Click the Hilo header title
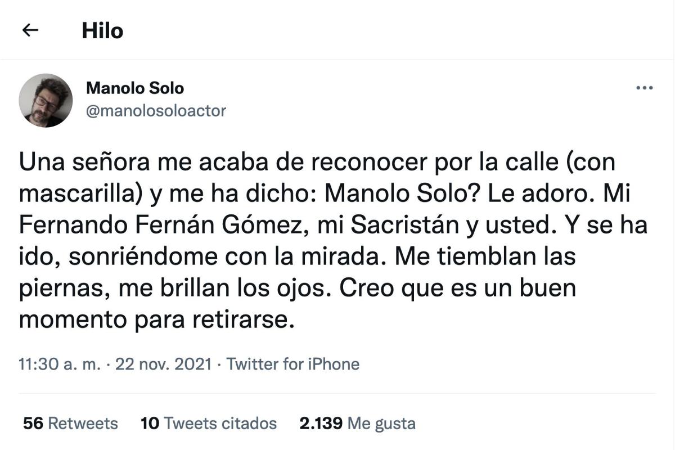 click(x=102, y=30)
